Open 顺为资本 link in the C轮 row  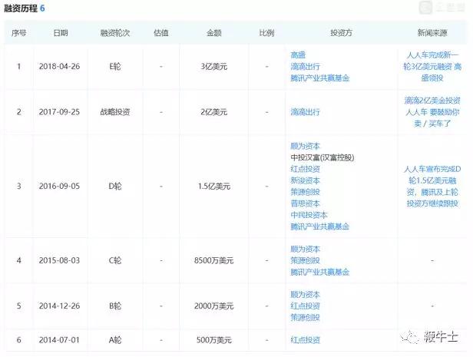305,249
